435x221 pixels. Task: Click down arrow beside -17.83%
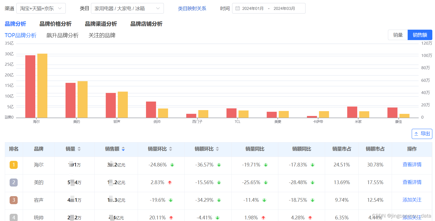click(x=313, y=165)
